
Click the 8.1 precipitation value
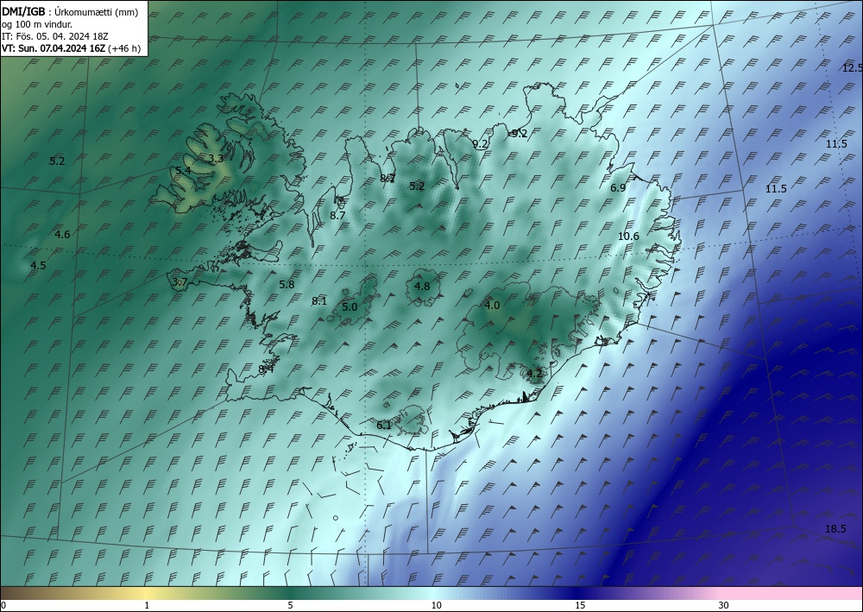click(319, 301)
